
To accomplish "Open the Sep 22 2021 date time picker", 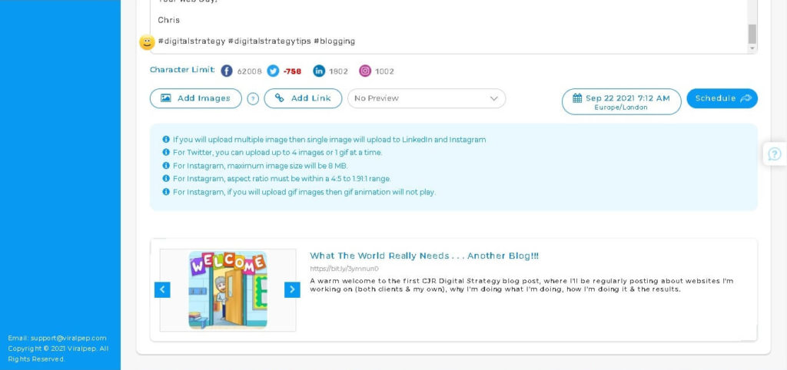I will pyautogui.click(x=621, y=101).
